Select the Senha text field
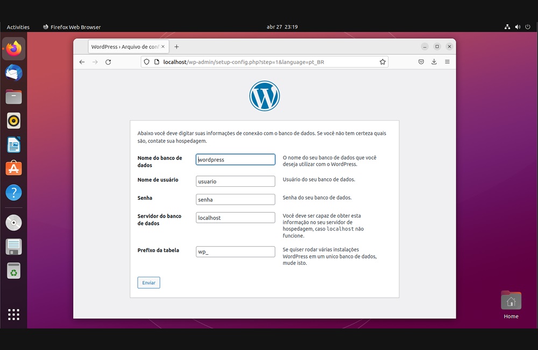The height and width of the screenshot is (350, 538). click(x=236, y=200)
